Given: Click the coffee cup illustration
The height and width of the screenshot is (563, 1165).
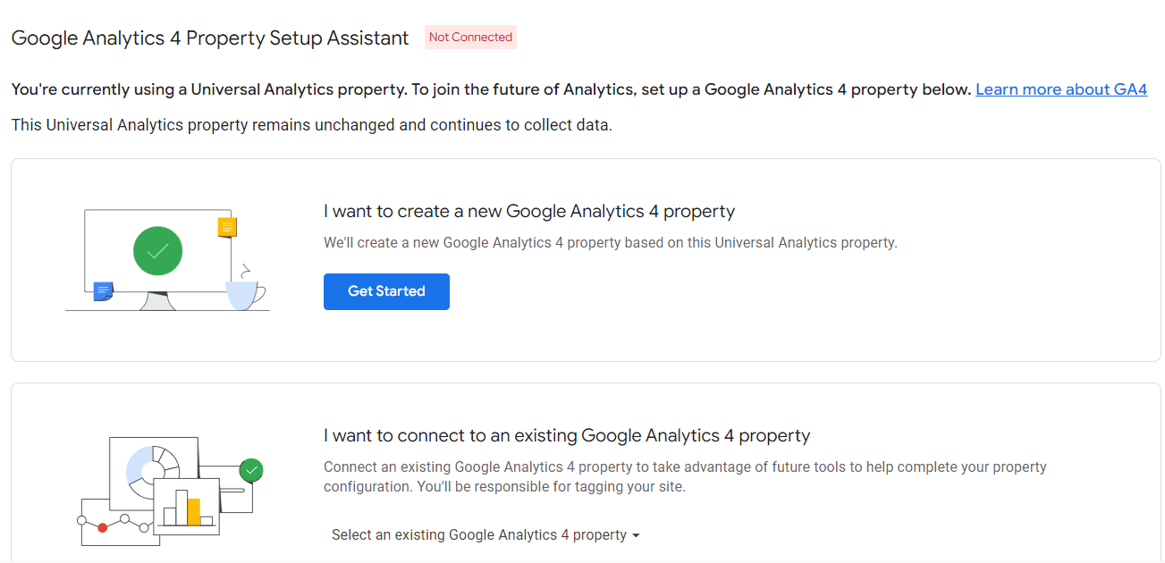Looking at the screenshot, I should click(245, 291).
